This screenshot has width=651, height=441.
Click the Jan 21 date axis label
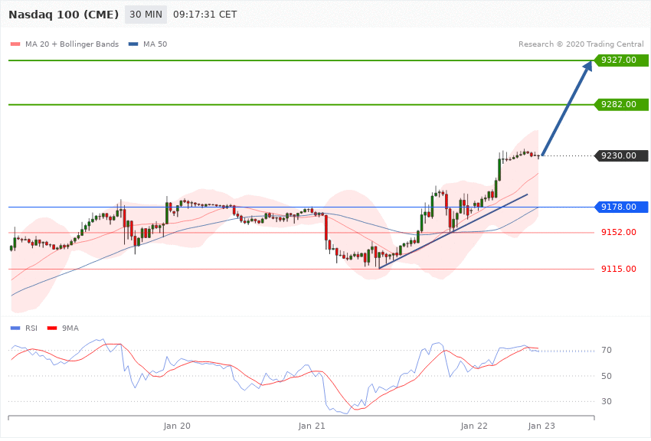point(312,426)
